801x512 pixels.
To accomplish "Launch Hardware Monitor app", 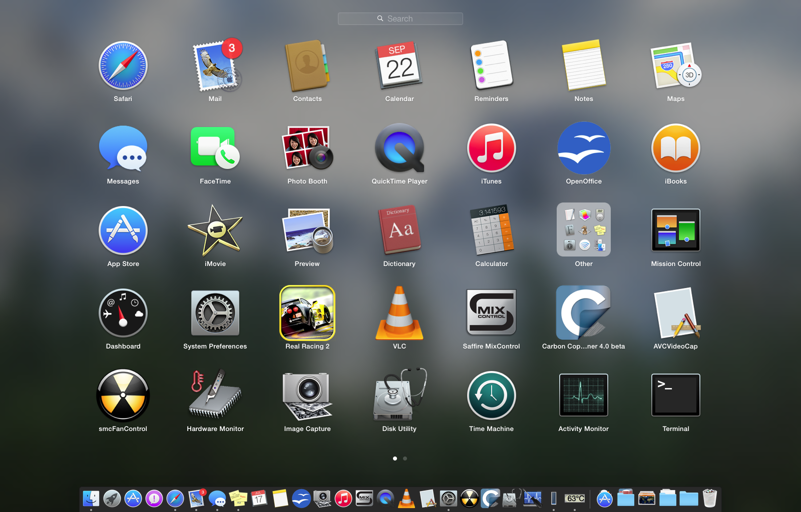I will click(x=215, y=395).
